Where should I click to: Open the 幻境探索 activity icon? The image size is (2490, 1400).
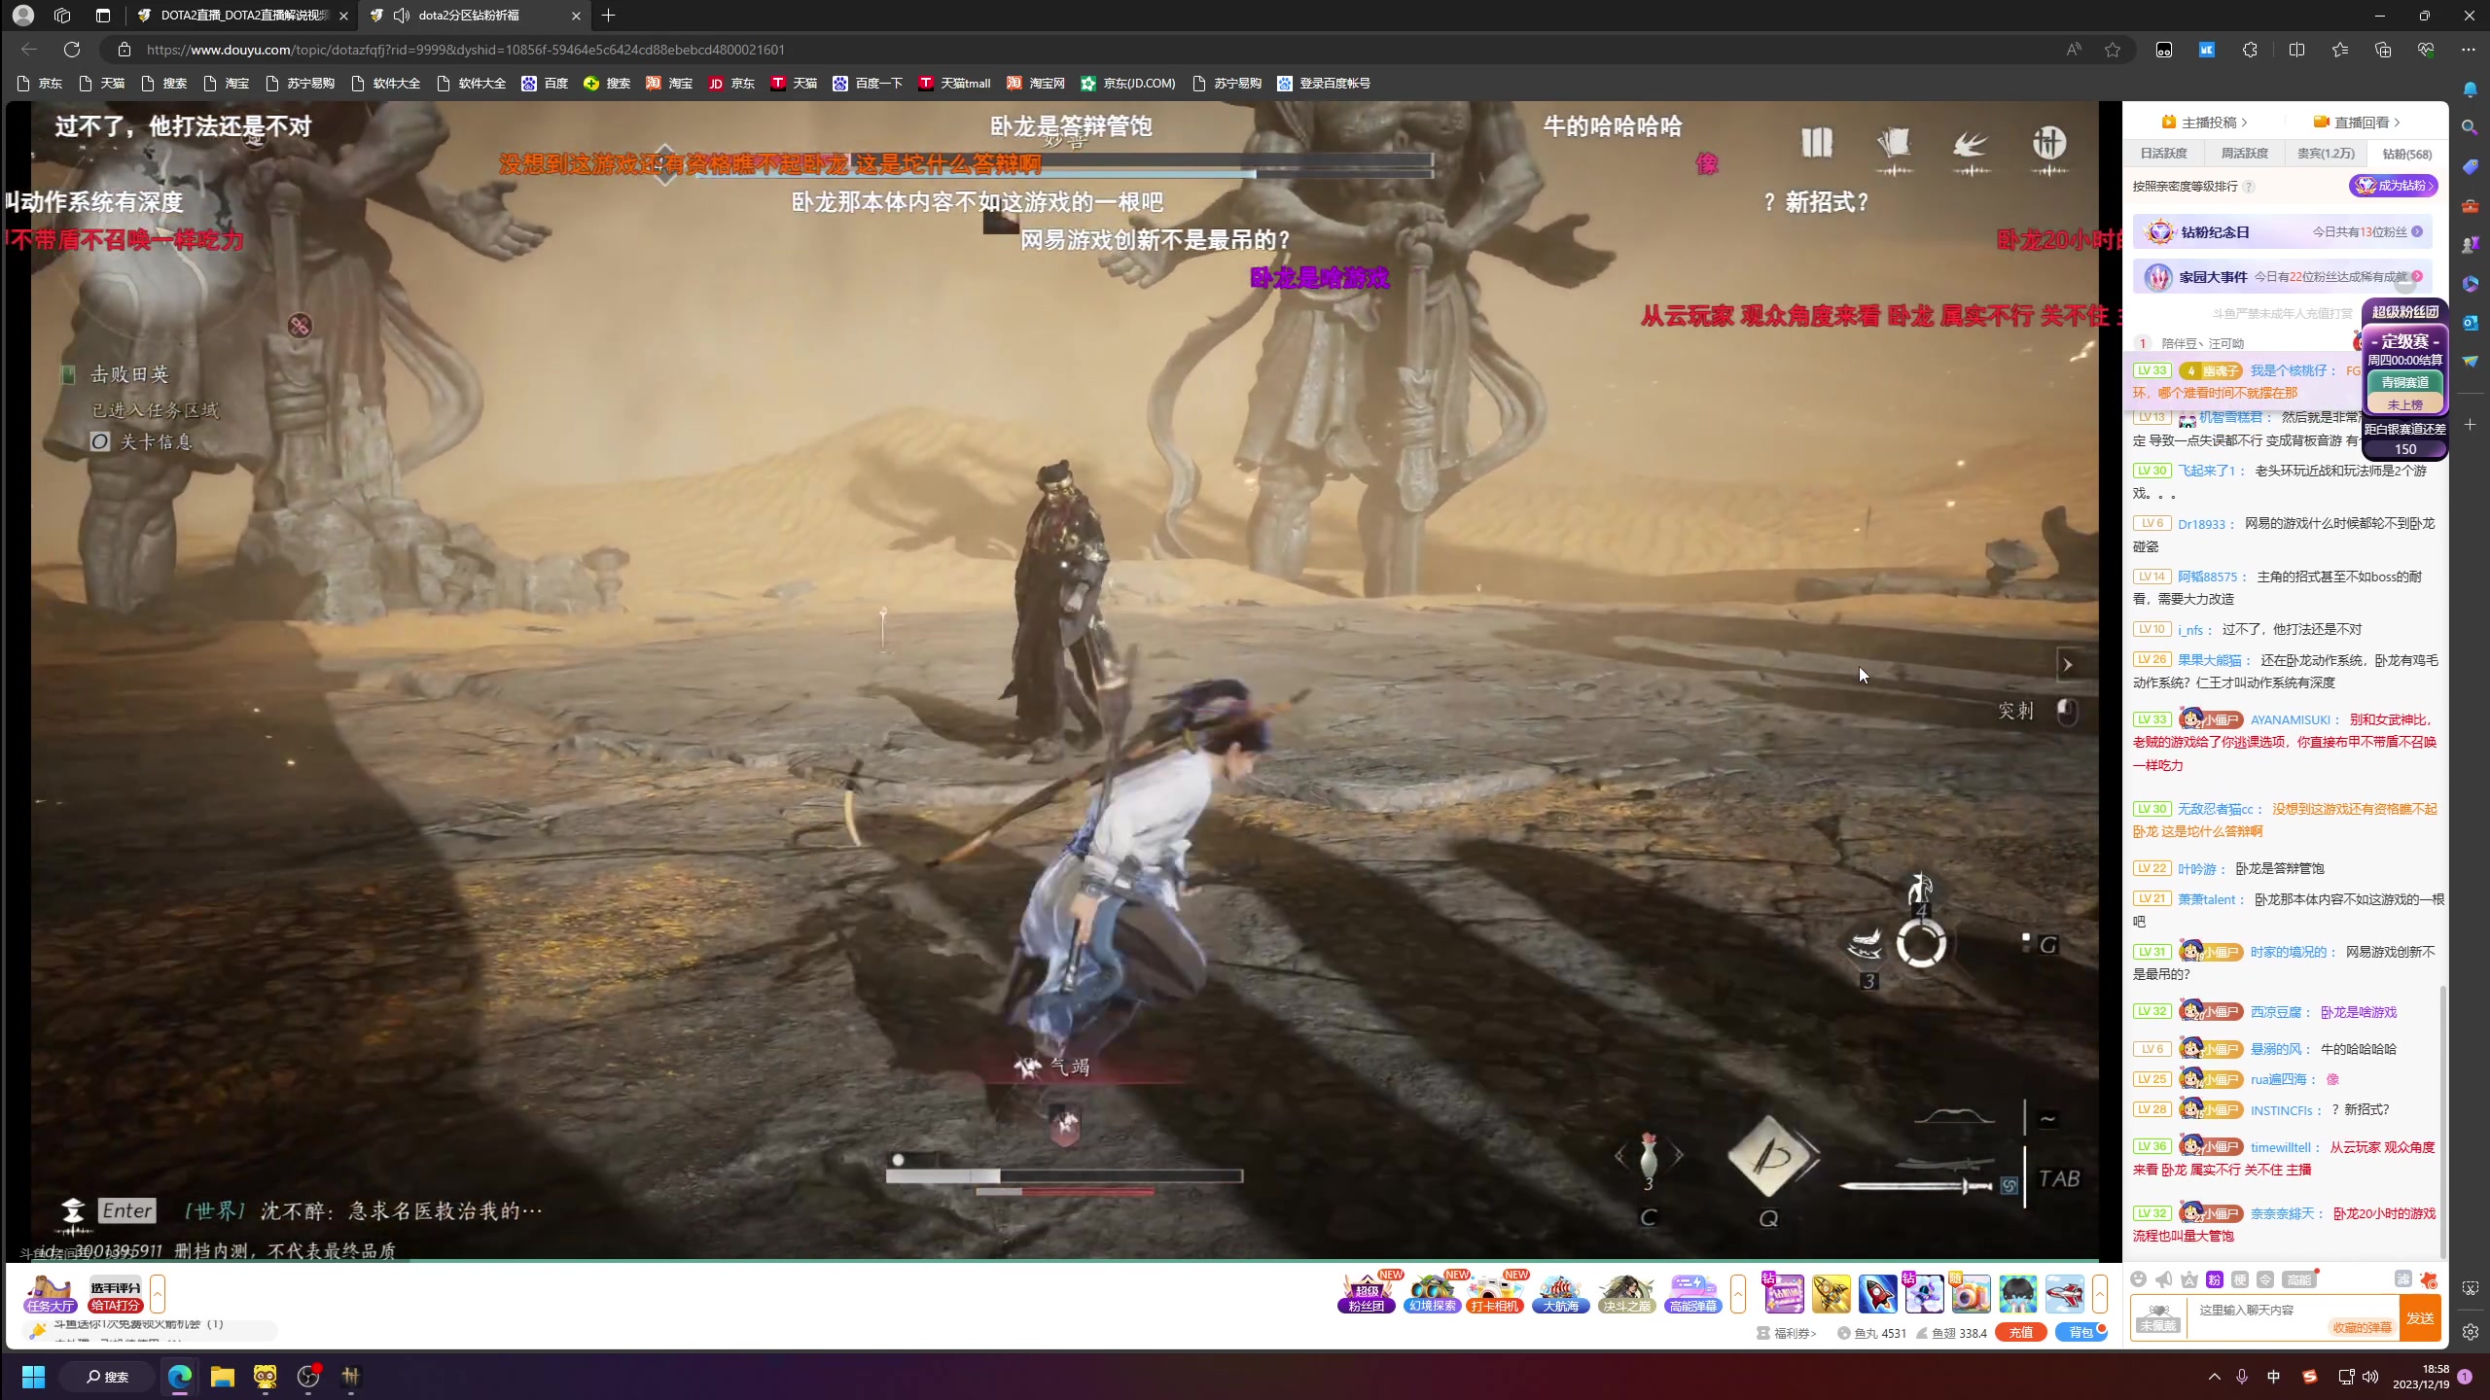[1432, 1294]
